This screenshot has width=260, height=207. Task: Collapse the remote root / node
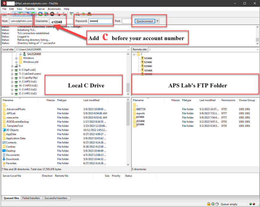(x=134, y=54)
